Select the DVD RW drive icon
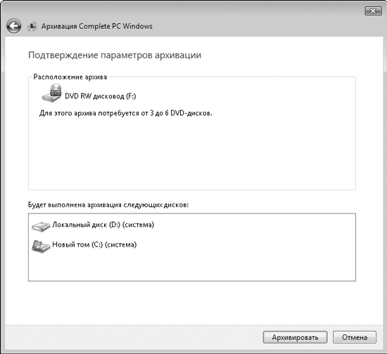This screenshot has height=354, width=387. (51, 93)
